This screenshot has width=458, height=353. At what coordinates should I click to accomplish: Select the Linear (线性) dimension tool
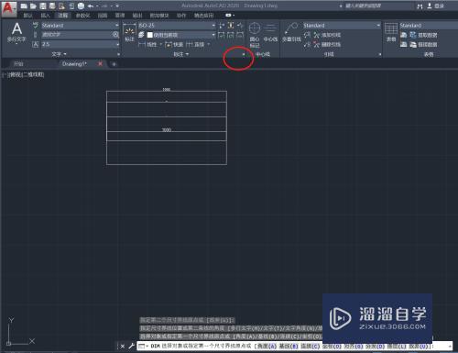click(x=147, y=45)
